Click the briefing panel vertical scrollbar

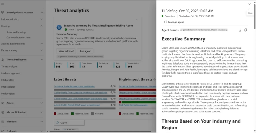coord(255,16)
